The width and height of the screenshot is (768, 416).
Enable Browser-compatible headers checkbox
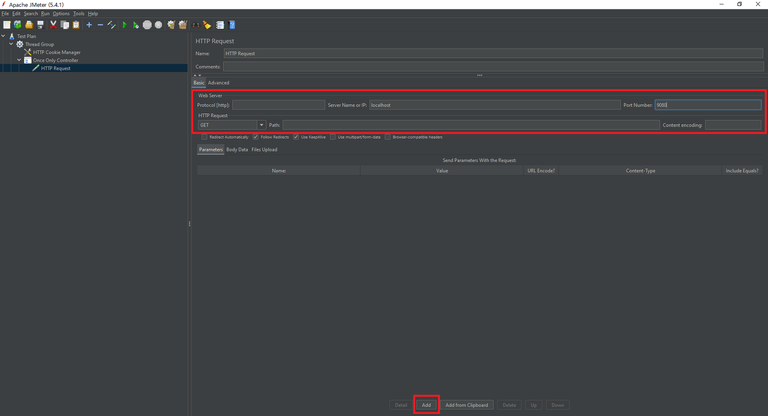(x=388, y=137)
